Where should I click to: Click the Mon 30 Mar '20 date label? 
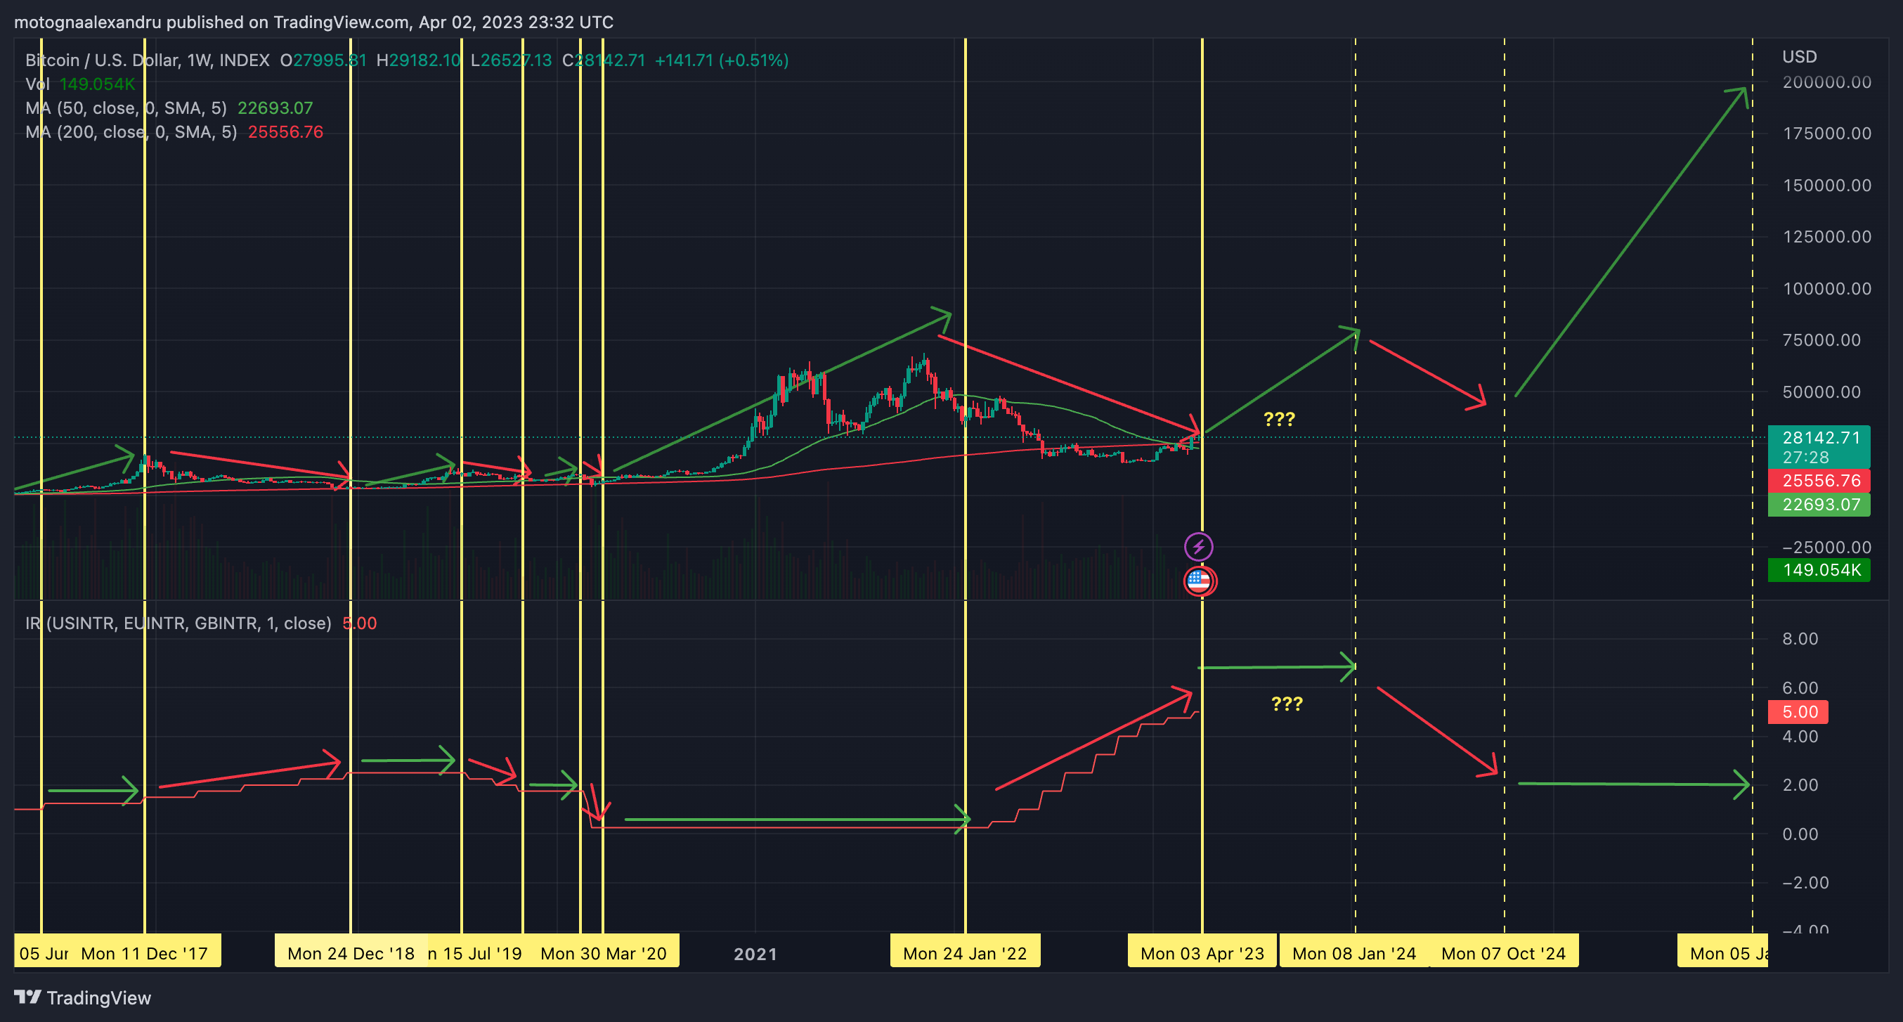point(604,953)
